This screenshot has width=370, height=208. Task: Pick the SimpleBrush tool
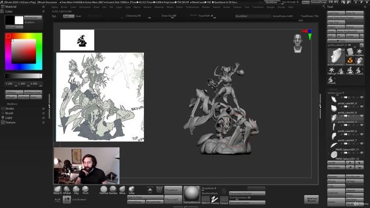[350, 61]
